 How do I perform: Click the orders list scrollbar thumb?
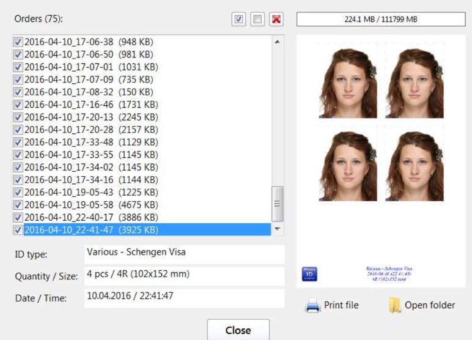pos(277,204)
